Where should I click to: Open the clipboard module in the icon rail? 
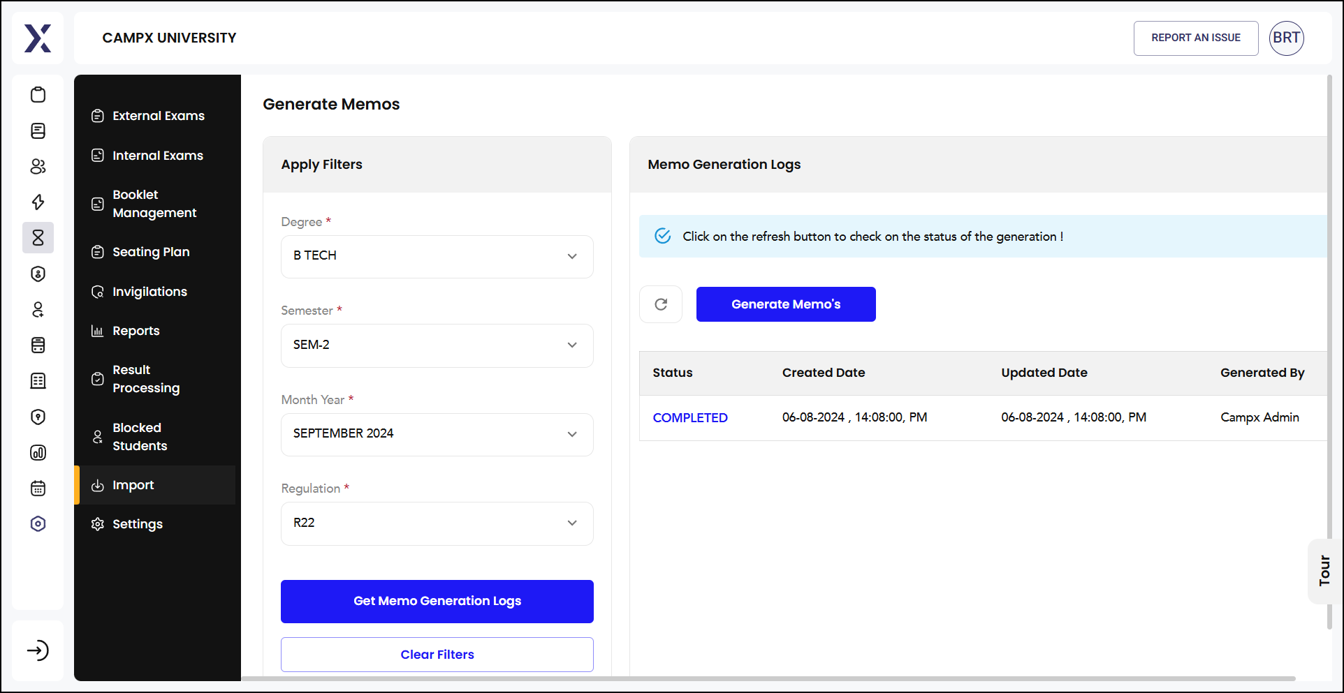(38, 95)
